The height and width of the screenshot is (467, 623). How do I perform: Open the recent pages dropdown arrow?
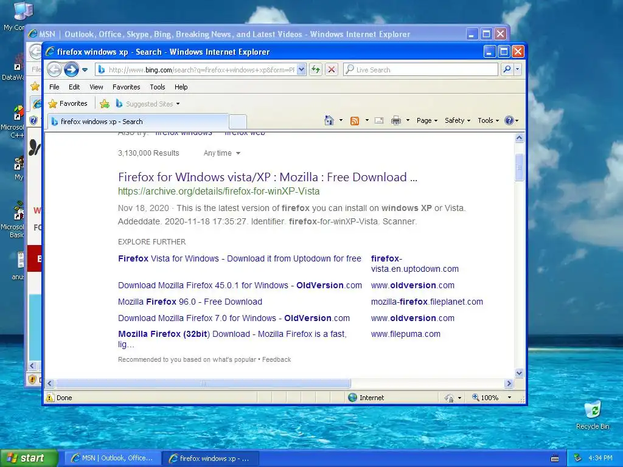pyautogui.click(x=85, y=70)
